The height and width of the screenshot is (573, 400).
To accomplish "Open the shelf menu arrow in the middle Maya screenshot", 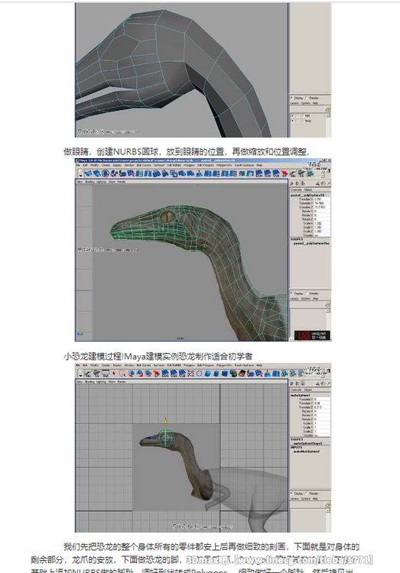I will pyautogui.click(x=80, y=175).
